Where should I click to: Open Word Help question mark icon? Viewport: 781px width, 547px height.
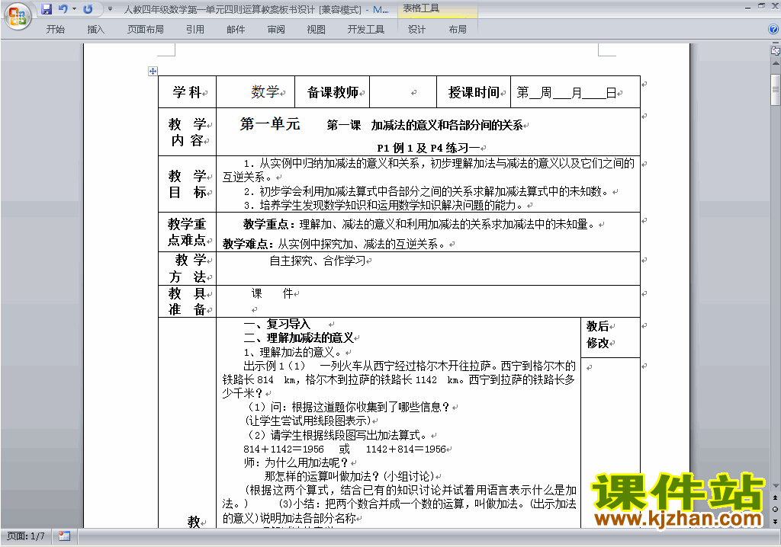[x=773, y=29]
